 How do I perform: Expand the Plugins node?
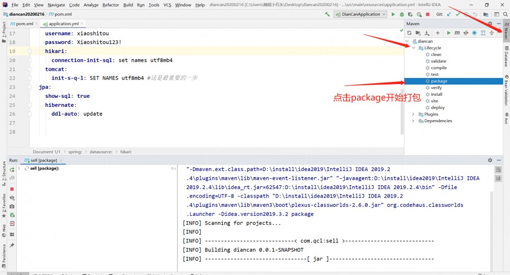[413, 114]
